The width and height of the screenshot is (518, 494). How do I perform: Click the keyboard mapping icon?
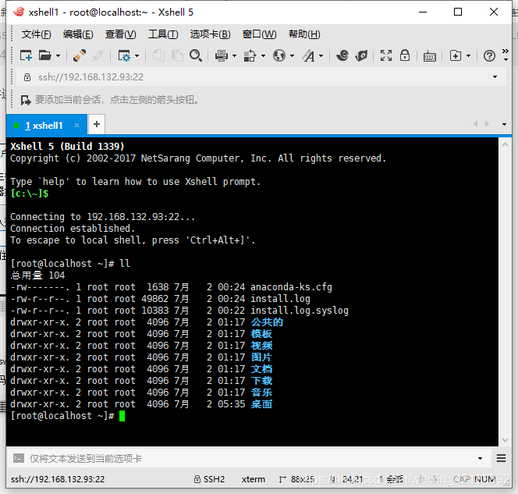coord(430,56)
